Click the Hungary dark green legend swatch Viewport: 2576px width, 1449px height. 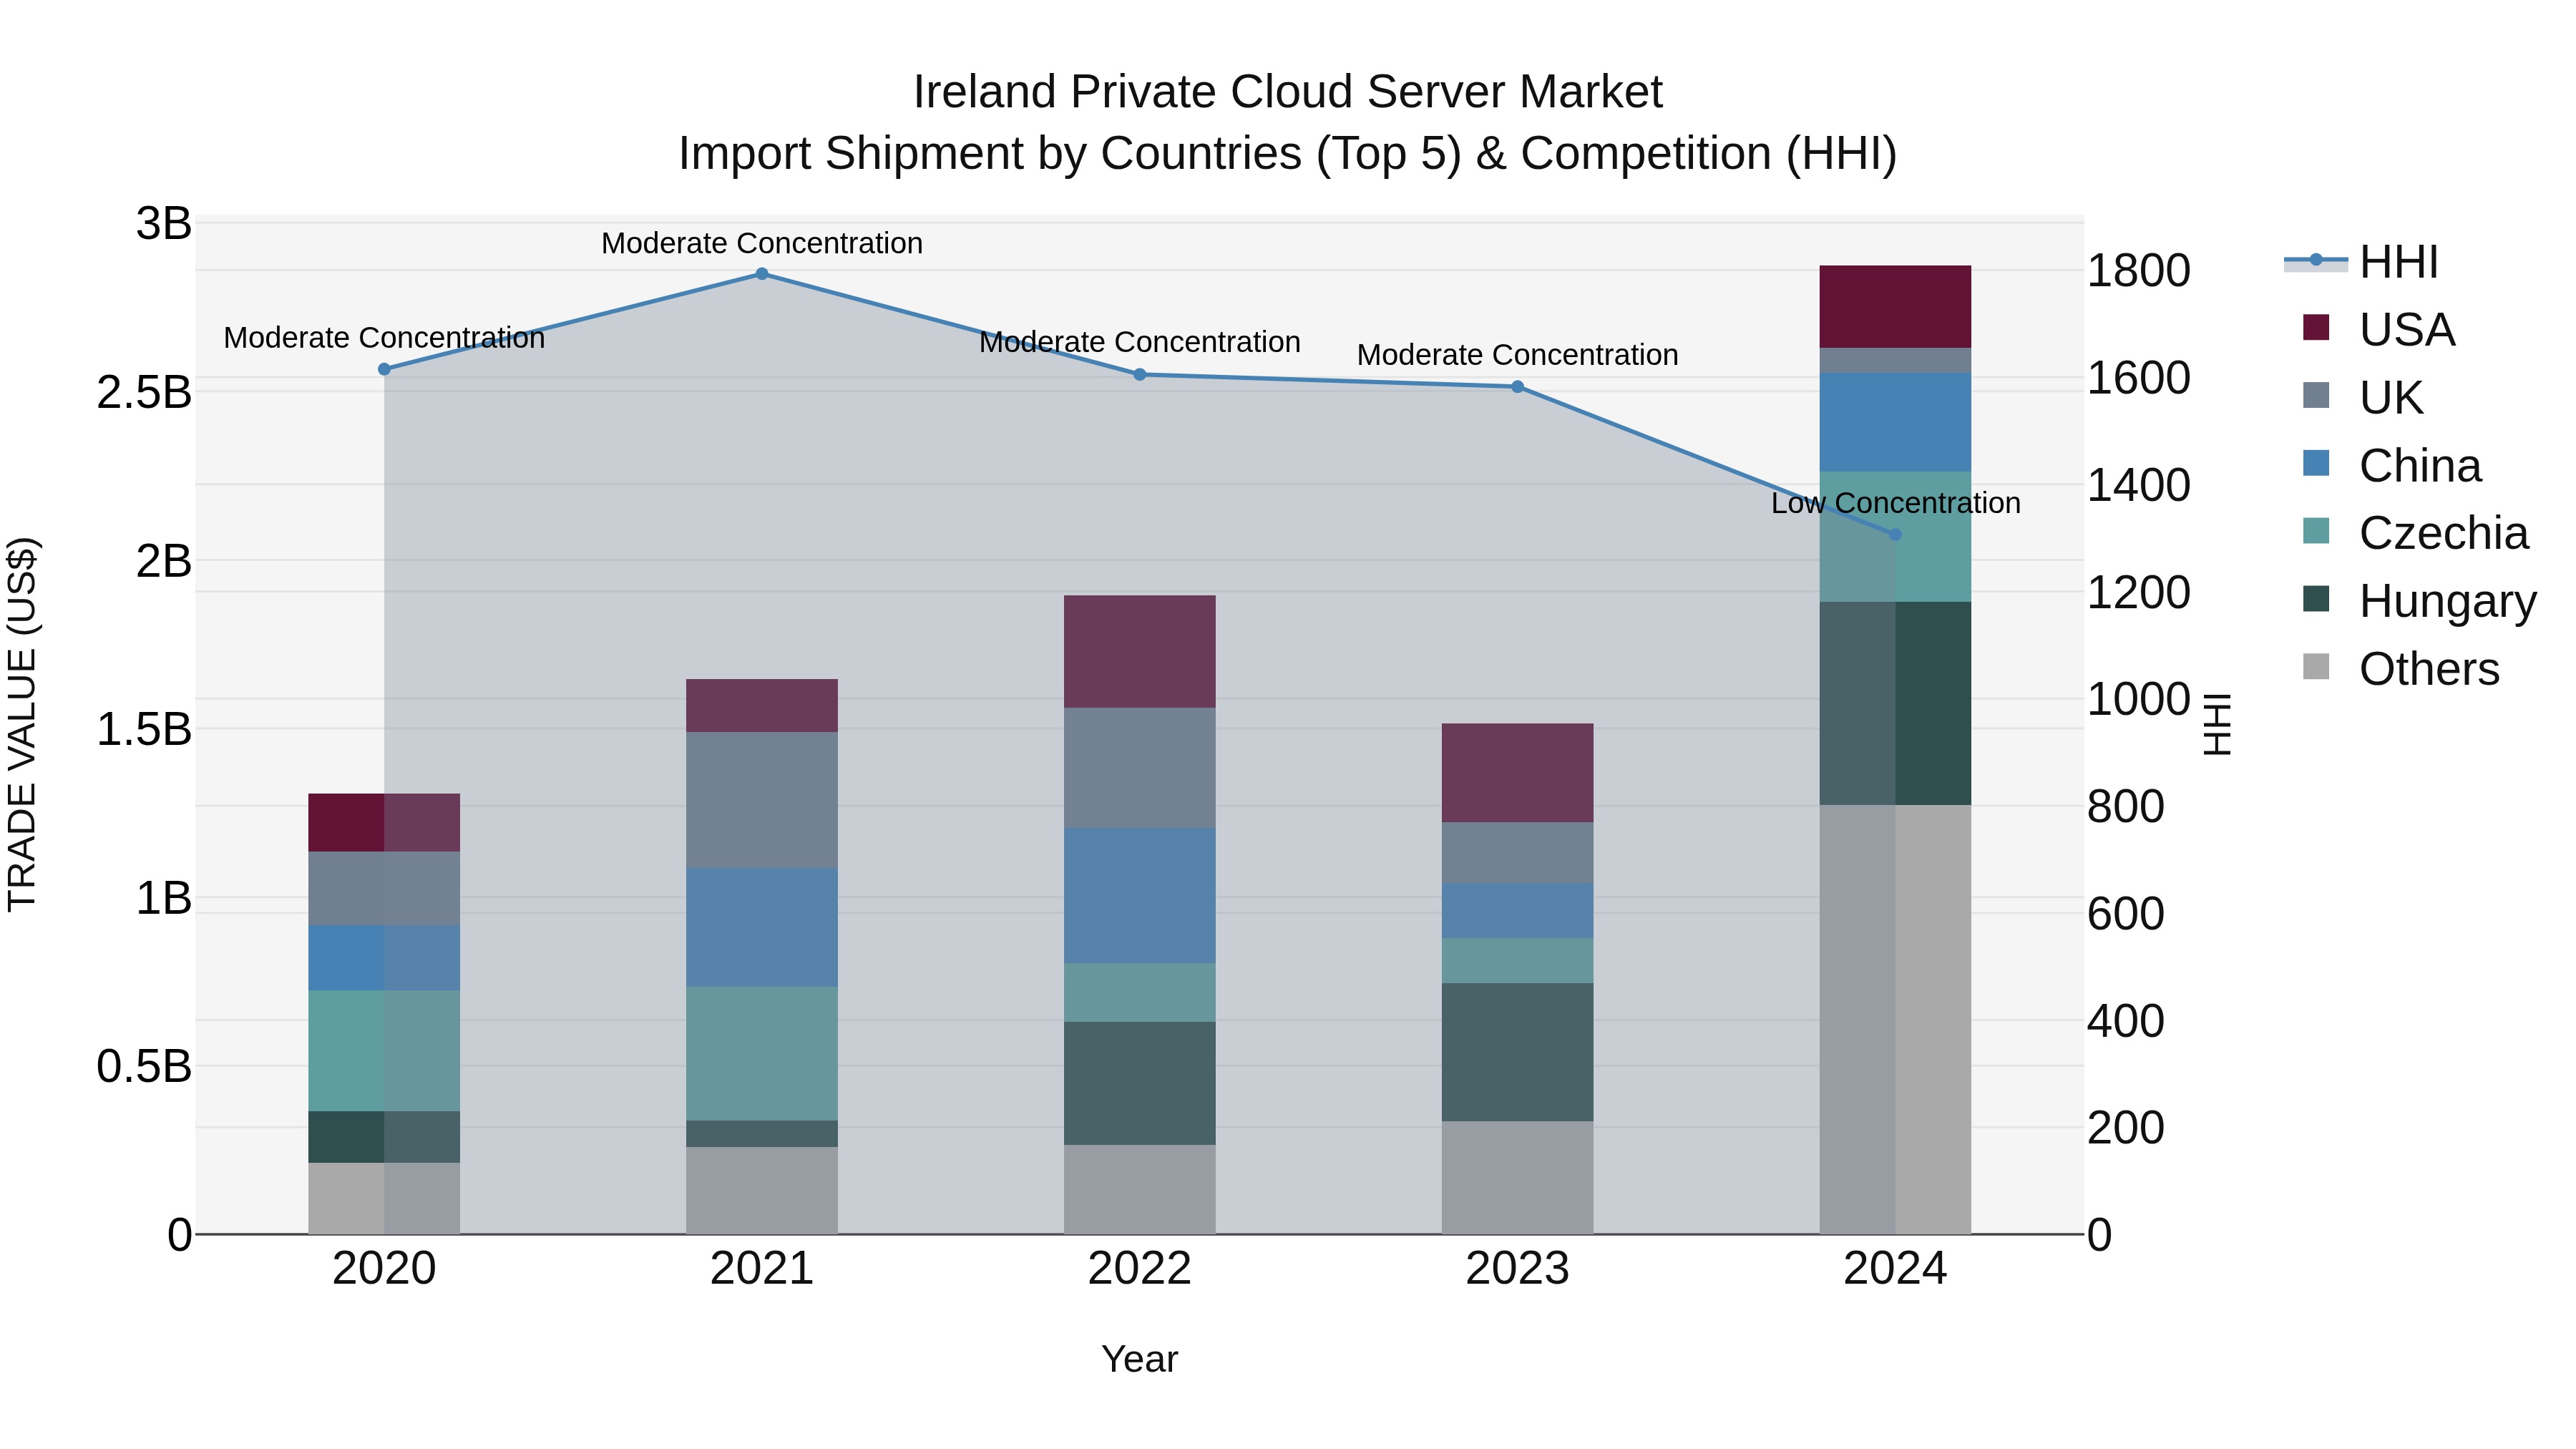coord(2316,599)
